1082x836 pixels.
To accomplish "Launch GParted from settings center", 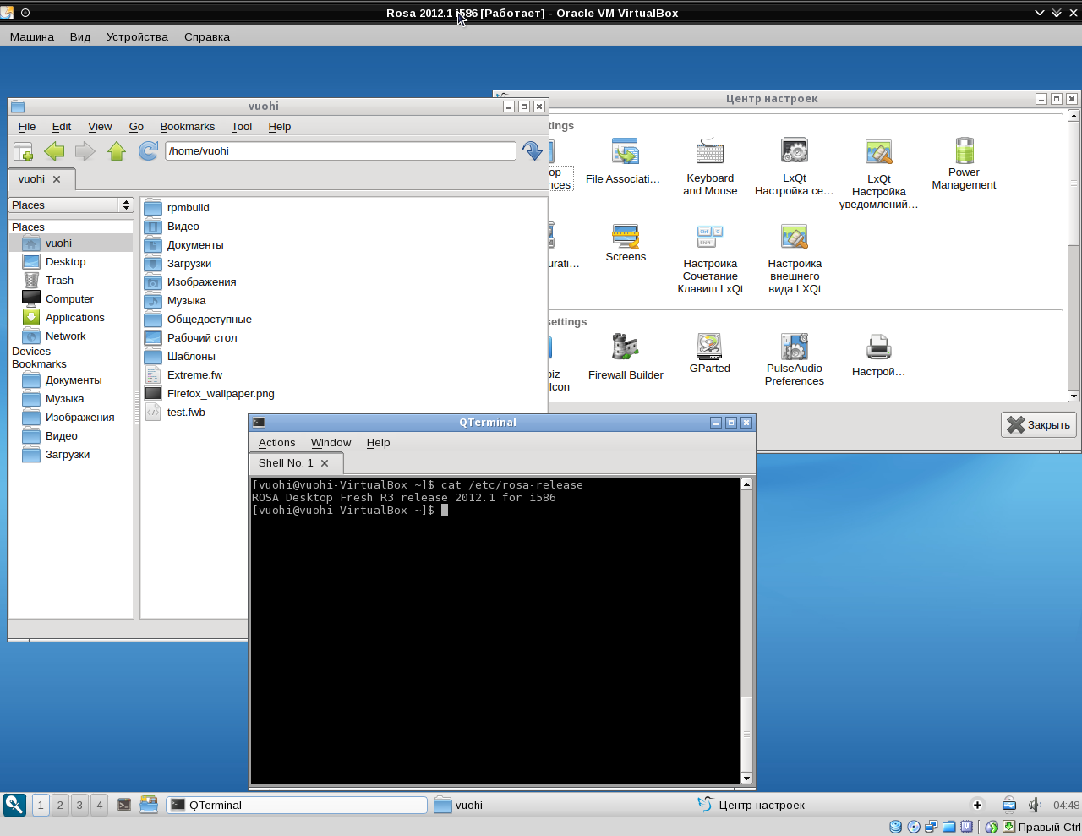I will click(x=709, y=353).
